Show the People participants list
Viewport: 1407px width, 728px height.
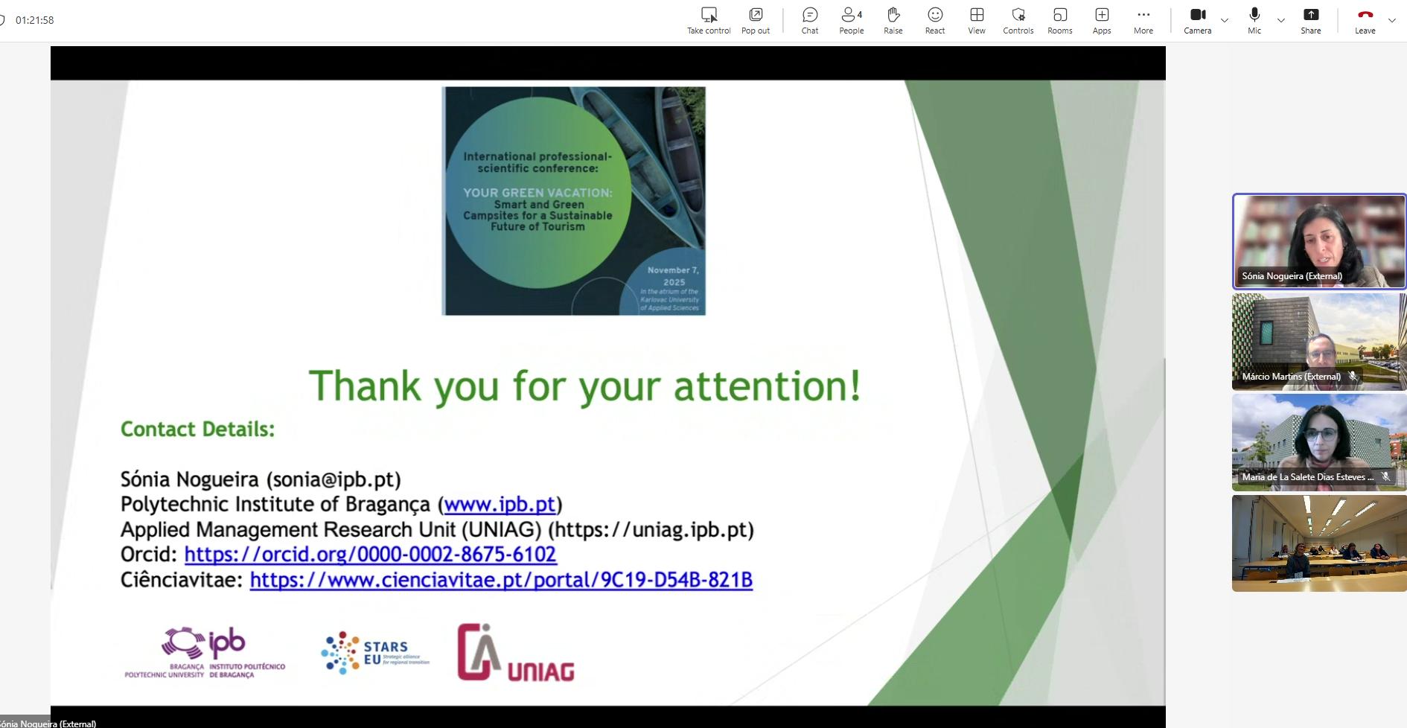pos(851,16)
